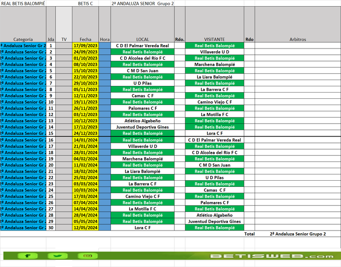Select date cell 01/10/2023
Screen dimensions: 341x267
85,58
